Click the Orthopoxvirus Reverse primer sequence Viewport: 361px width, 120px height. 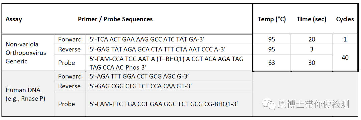tap(157, 49)
